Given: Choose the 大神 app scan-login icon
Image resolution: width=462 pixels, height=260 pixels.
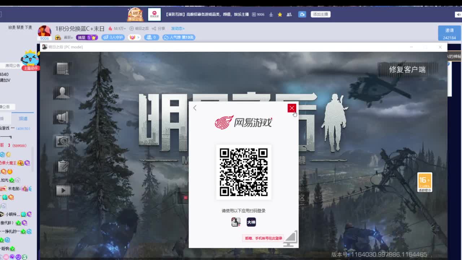Looking at the screenshot, I should 251,222.
